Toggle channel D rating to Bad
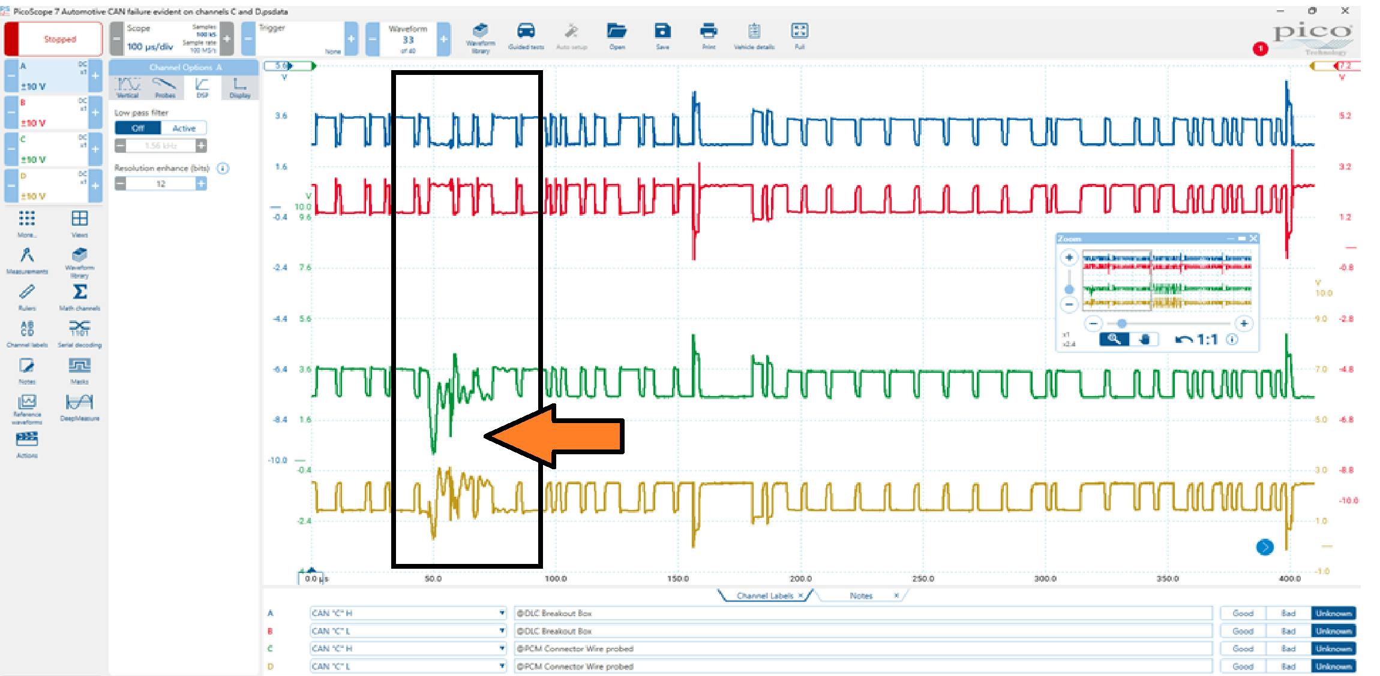The width and height of the screenshot is (1380, 676). point(1287,666)
